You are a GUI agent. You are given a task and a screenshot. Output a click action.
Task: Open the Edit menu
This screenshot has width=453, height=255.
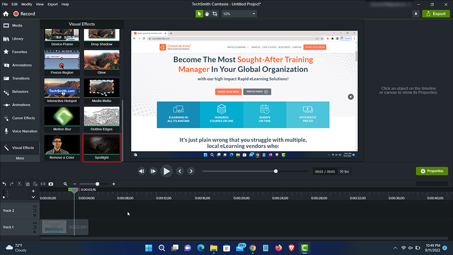15,5
